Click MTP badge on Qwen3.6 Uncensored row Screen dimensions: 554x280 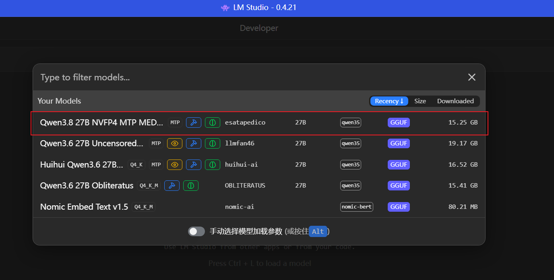156,143
